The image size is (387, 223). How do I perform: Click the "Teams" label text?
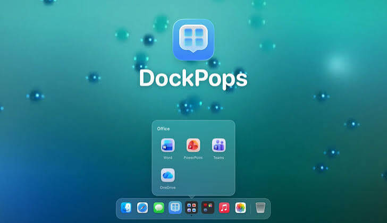tap(218, 158)
